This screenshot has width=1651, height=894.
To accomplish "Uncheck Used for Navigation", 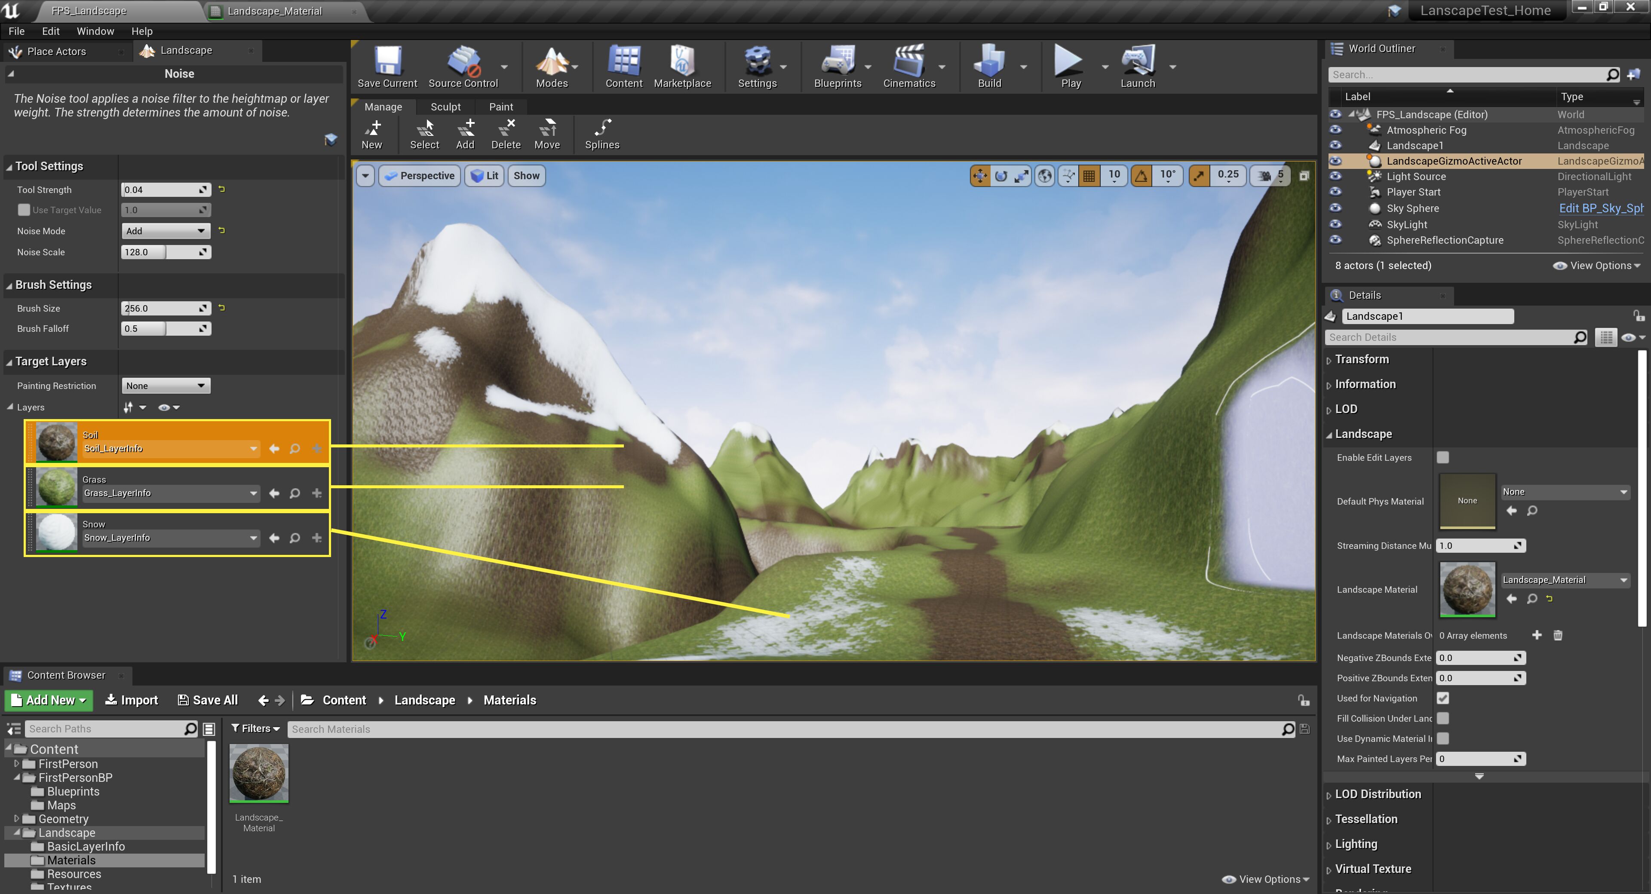I will pyautogui.click(x=1443, y=698).
